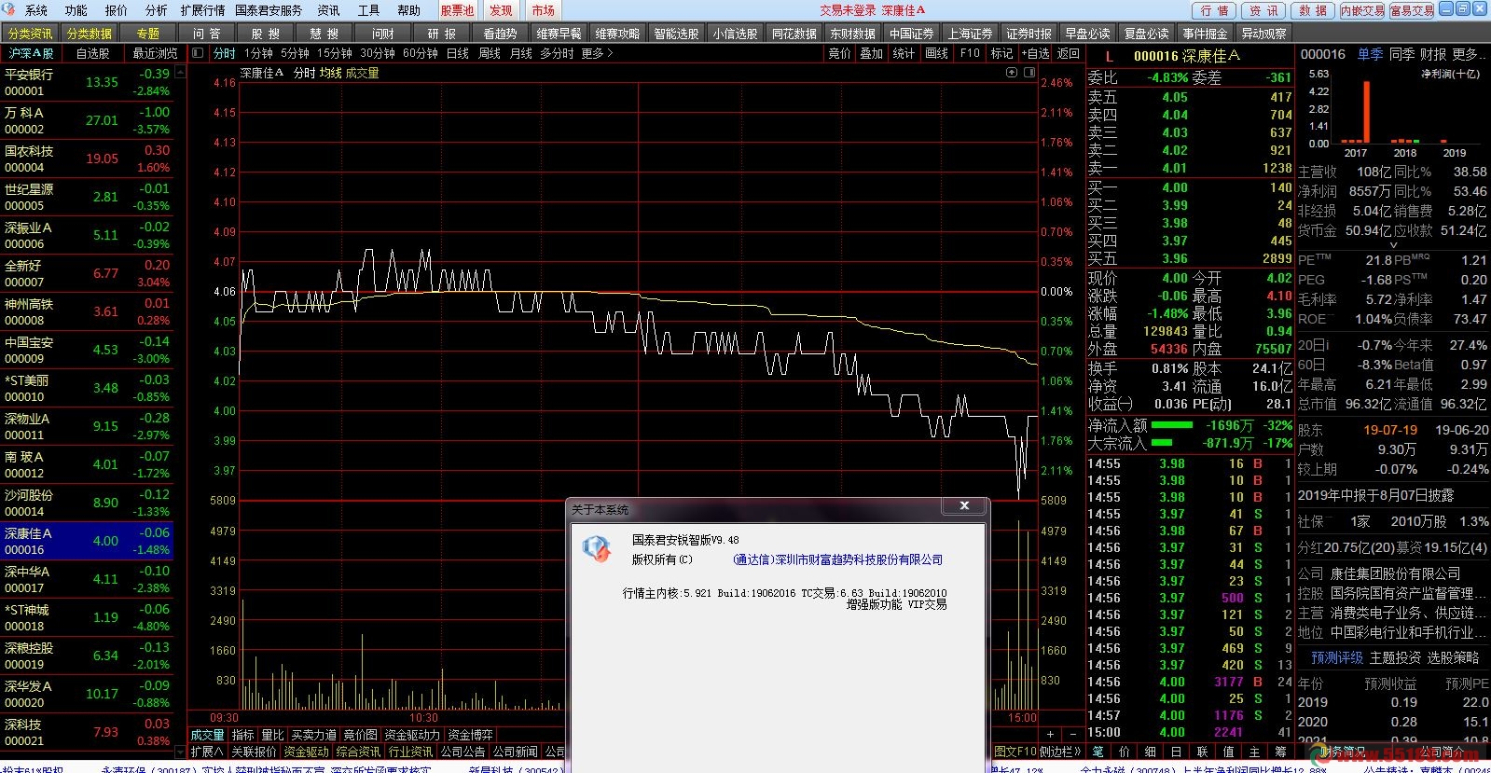
Task: Click the 叠加 overlay button
Action: pyautogui.click(x=871, y=53)
